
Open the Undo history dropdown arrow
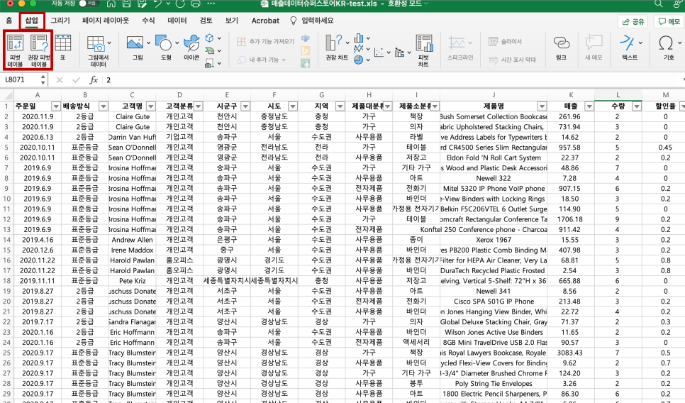pos(168,4)
